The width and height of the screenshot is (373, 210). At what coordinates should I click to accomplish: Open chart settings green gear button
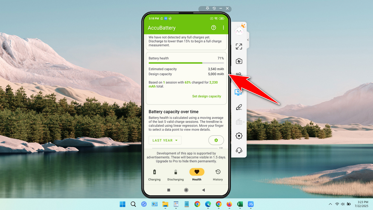[216, 140]
